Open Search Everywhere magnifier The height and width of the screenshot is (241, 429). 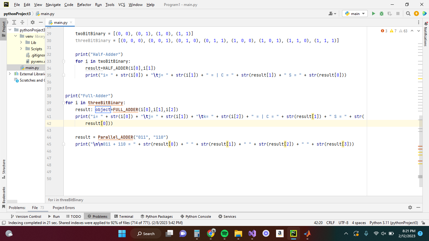tap(408, 13)
